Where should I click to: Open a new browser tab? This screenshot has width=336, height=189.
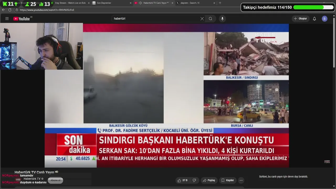(x=220, y=3)
